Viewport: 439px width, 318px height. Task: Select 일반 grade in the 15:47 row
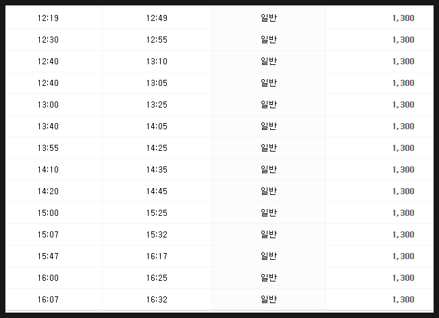click(269, 256)
